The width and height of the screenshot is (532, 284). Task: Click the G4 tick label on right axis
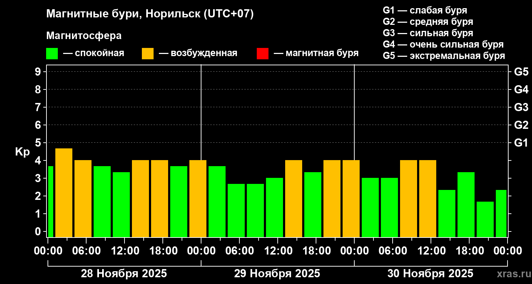pos(521,89)
